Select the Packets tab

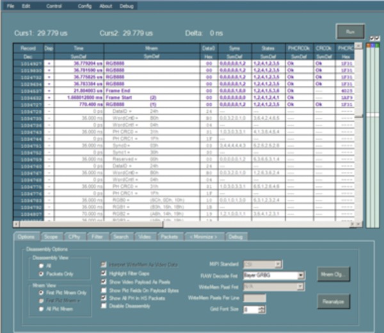[x=169, y=237]
